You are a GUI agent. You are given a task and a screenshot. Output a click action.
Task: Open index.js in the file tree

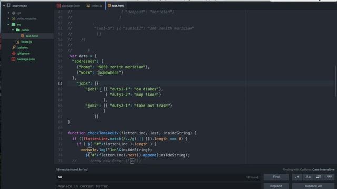point(26,42)
